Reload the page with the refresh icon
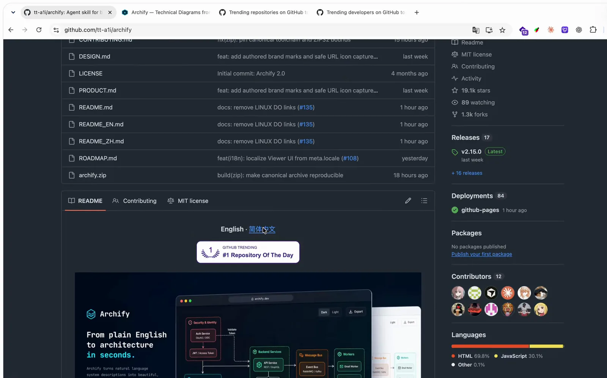This screenshot has width=607, height=378. click(x=39, y=30)
